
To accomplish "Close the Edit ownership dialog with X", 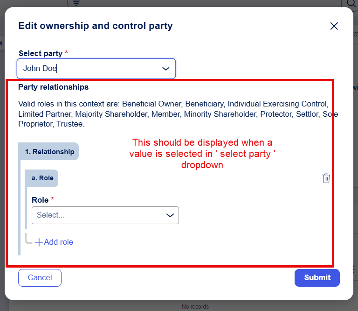I will tap(334, 26).
